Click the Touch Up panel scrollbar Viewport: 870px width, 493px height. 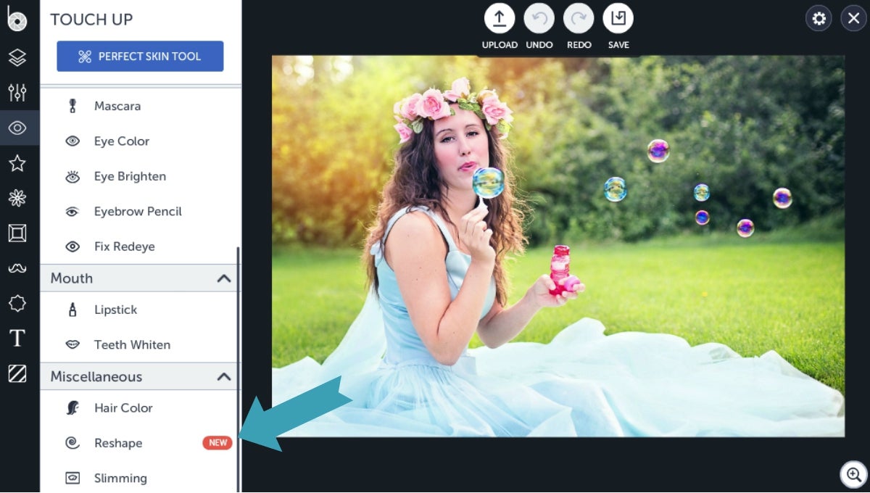(239, 326)
